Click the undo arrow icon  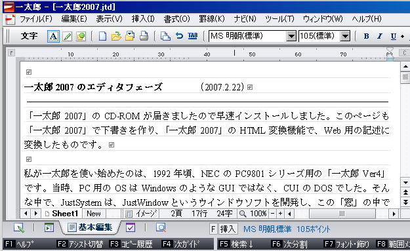pyautogui.click(x=179, y=36)
